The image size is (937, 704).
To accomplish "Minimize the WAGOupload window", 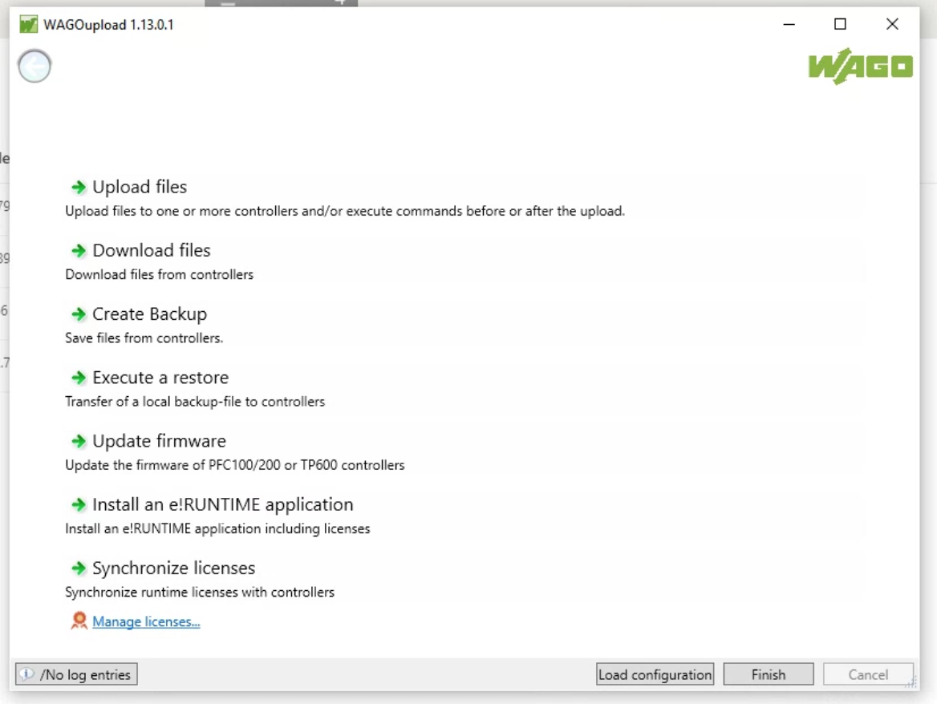I will (789, 25).
